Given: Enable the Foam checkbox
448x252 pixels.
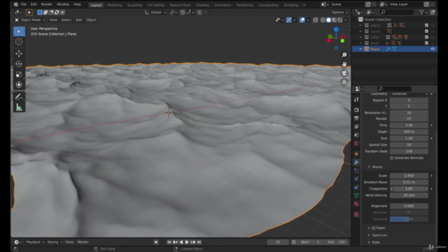Looking at the screenshot, I should click(373, 227).
